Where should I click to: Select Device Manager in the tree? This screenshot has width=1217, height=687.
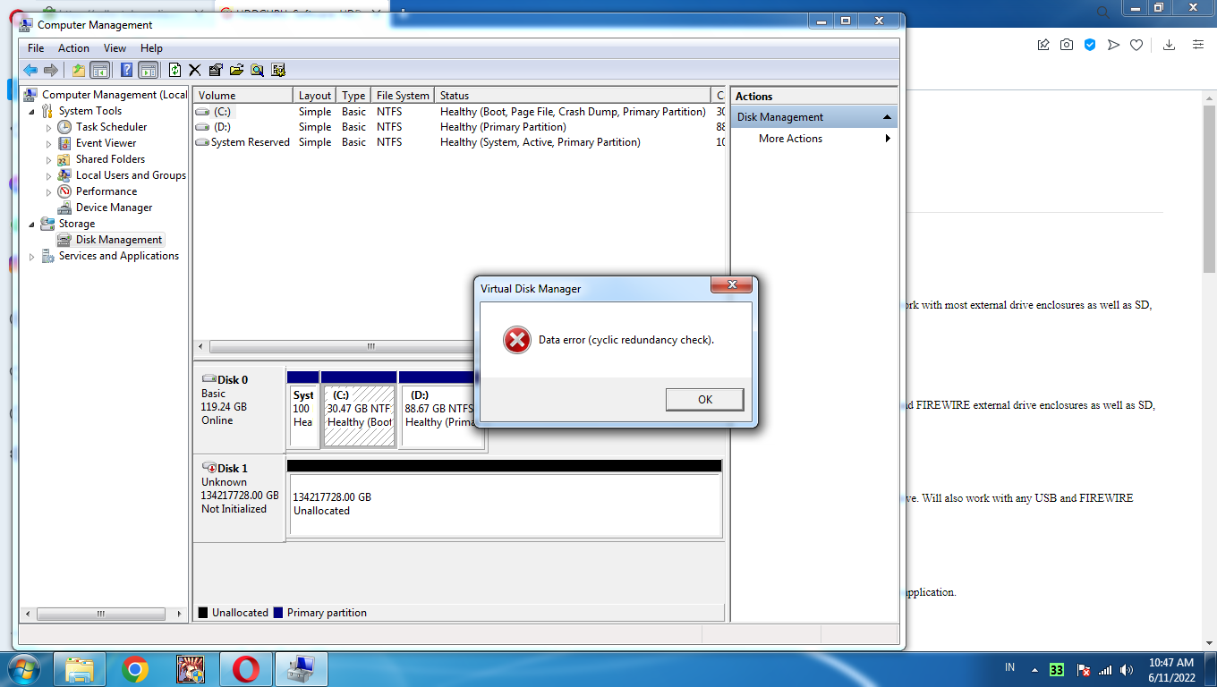point(114,208)
